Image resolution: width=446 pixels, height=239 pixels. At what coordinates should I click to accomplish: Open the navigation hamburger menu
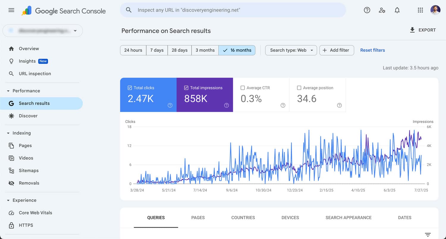click(x=11, y=10)
